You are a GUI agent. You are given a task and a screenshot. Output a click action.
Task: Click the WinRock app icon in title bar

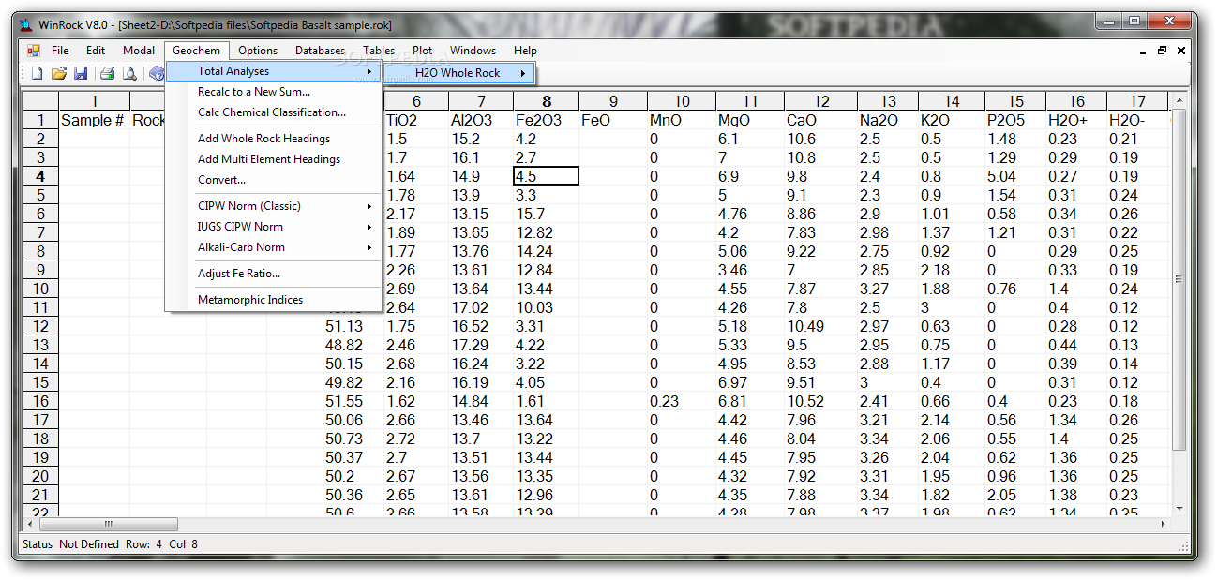tap(25, 25)
